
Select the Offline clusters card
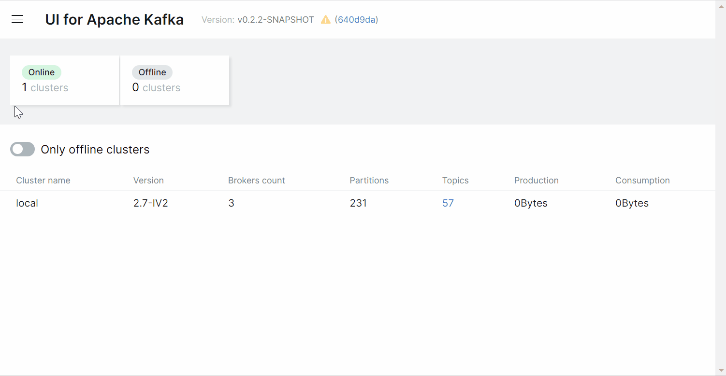click(x=174, y=80)
